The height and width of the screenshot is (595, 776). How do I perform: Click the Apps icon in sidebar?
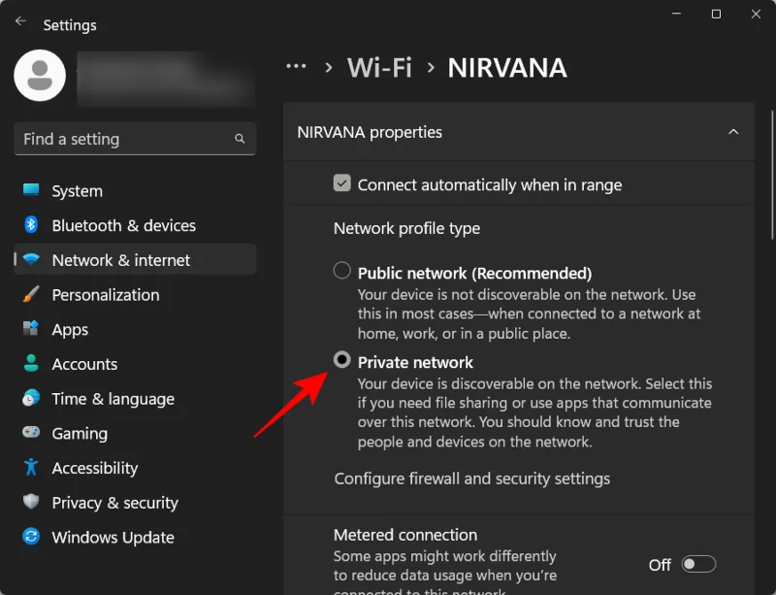31,328
